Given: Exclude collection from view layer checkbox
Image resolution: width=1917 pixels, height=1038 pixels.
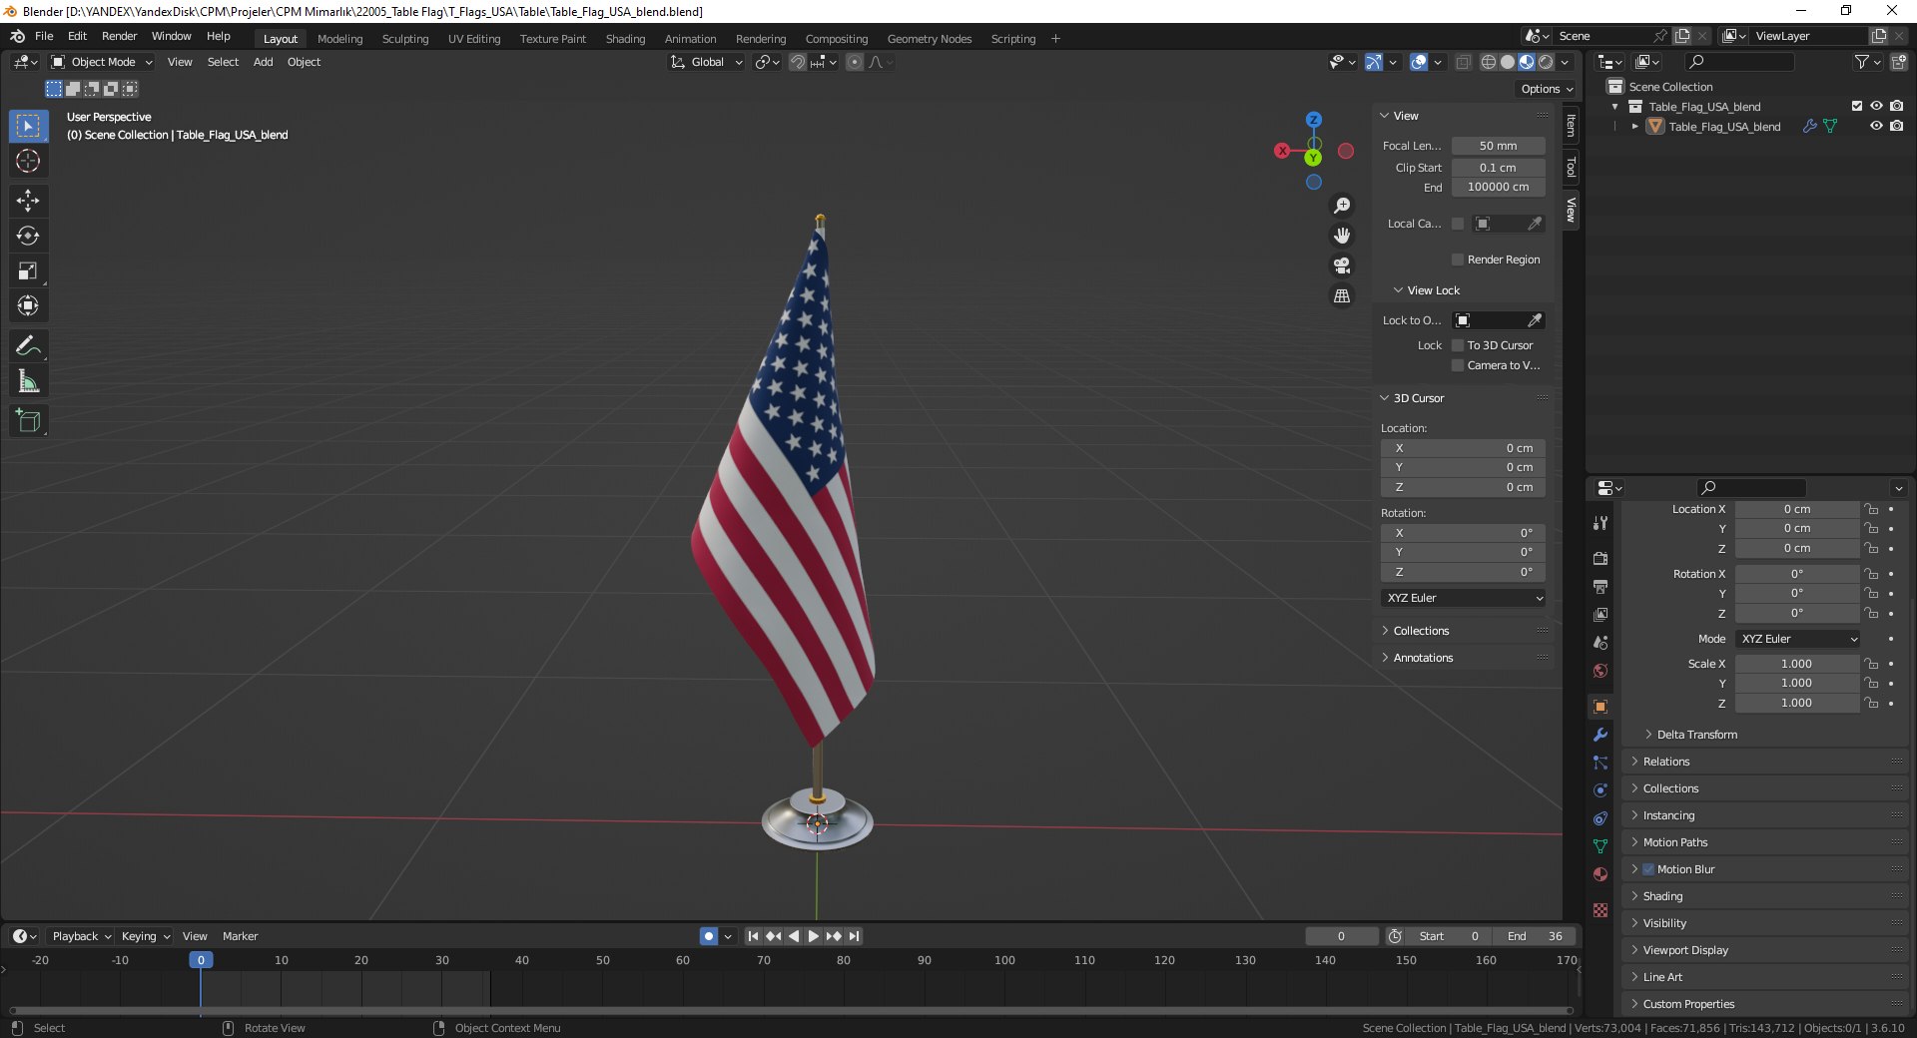Looking at the screenshot, I should tap(1857, 106).
